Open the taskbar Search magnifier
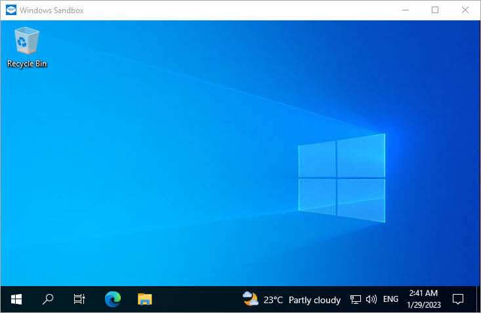This screenshot has height=313, width=481. coord(48,299)
